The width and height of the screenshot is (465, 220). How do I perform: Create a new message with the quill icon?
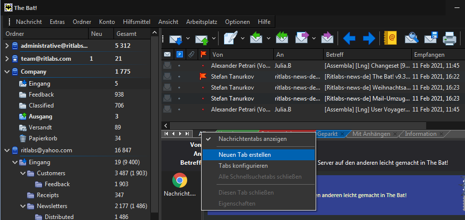pos(231,38)
